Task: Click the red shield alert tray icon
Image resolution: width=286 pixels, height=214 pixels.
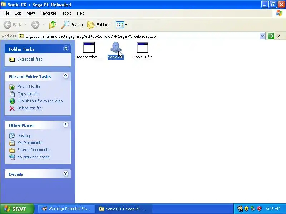Action: pos(259,209)
